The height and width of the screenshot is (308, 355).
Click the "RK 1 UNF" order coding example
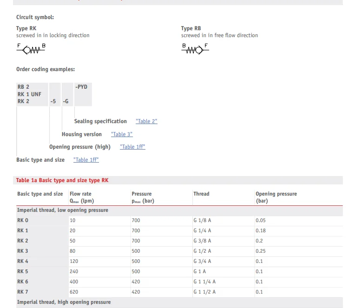pyautogui.click(x=29, y=94)
